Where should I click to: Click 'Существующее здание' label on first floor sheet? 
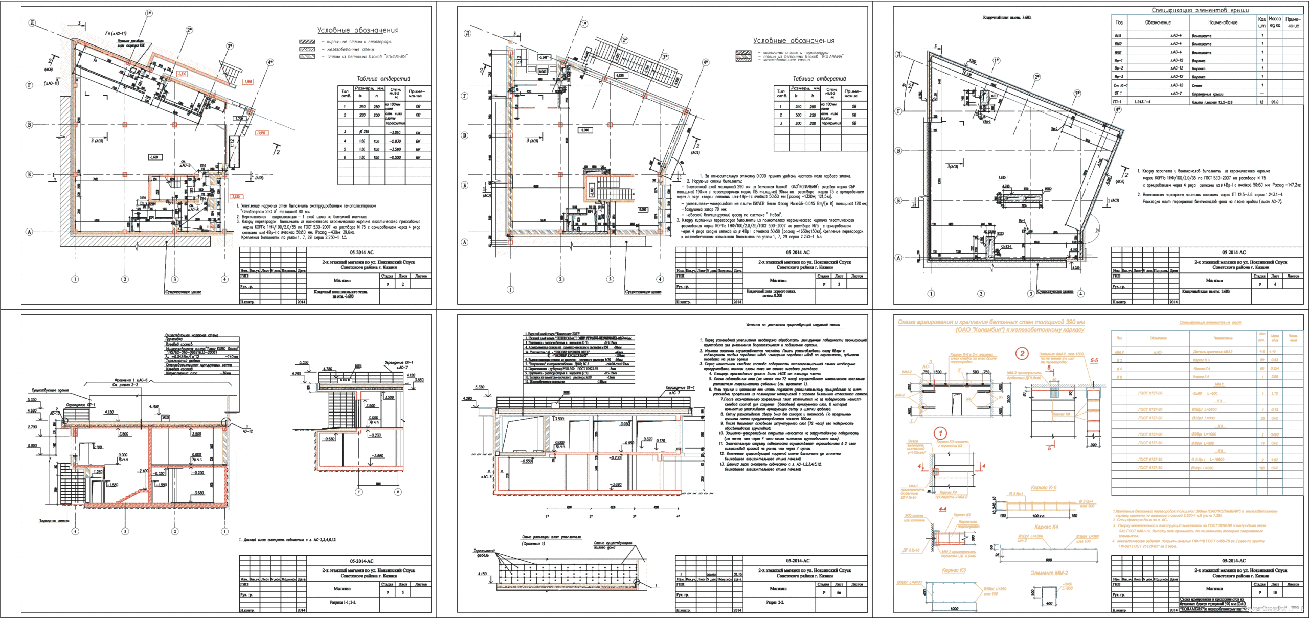click(643, 292)
